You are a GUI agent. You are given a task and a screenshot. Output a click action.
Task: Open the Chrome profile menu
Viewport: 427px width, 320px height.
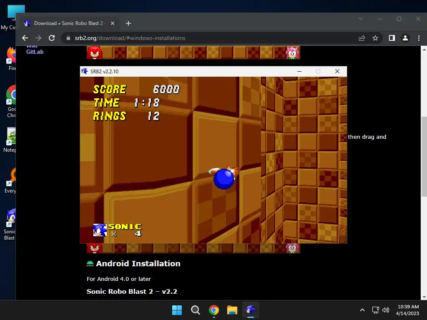[x=405, y=38]
